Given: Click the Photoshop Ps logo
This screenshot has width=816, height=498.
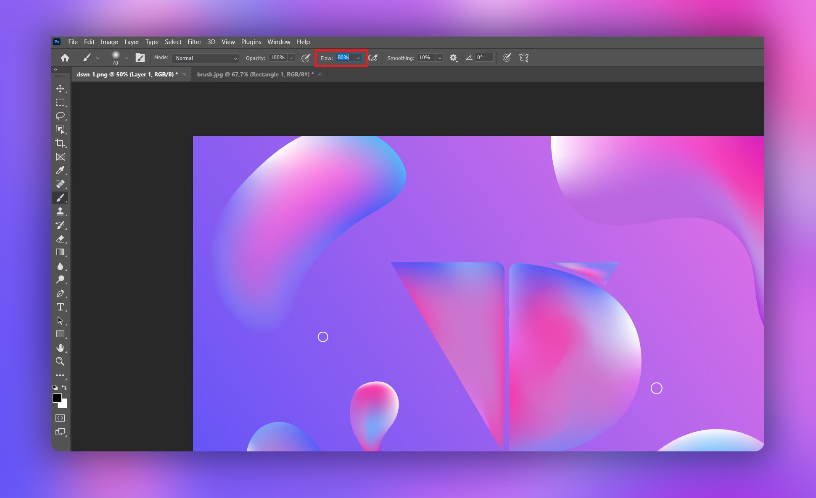Looking at the screenshot, I should point(57,42).
